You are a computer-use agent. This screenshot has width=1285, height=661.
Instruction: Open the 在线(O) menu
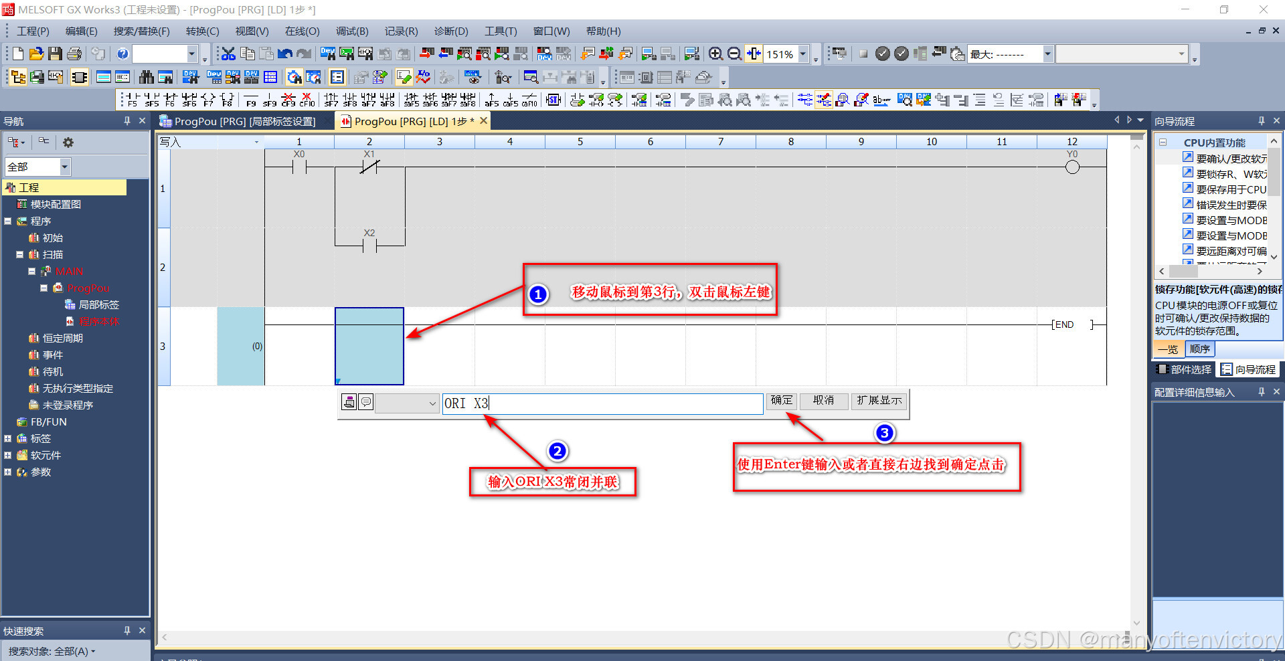pos(303,31)
